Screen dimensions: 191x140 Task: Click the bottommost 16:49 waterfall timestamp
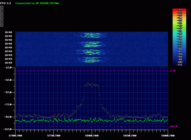click(x=8, y=63)
